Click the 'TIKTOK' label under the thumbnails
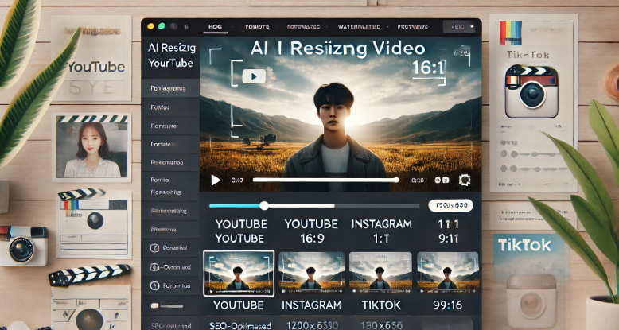Image resolution: width=619 pixels, height=330 pixels. click(x=381, y=305)
